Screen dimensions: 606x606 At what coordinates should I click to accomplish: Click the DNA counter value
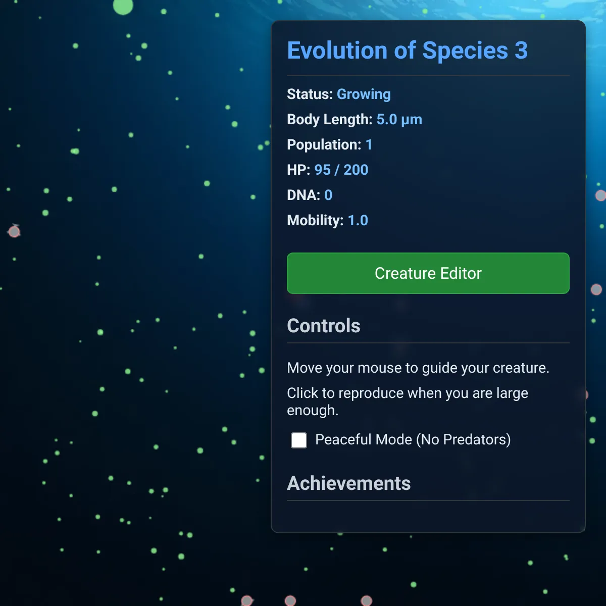point(328,195)
